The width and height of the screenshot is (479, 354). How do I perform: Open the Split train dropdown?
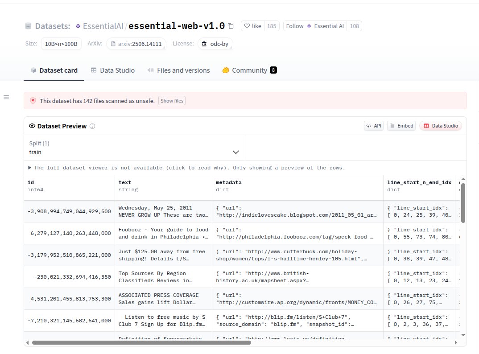coord(134,148)
